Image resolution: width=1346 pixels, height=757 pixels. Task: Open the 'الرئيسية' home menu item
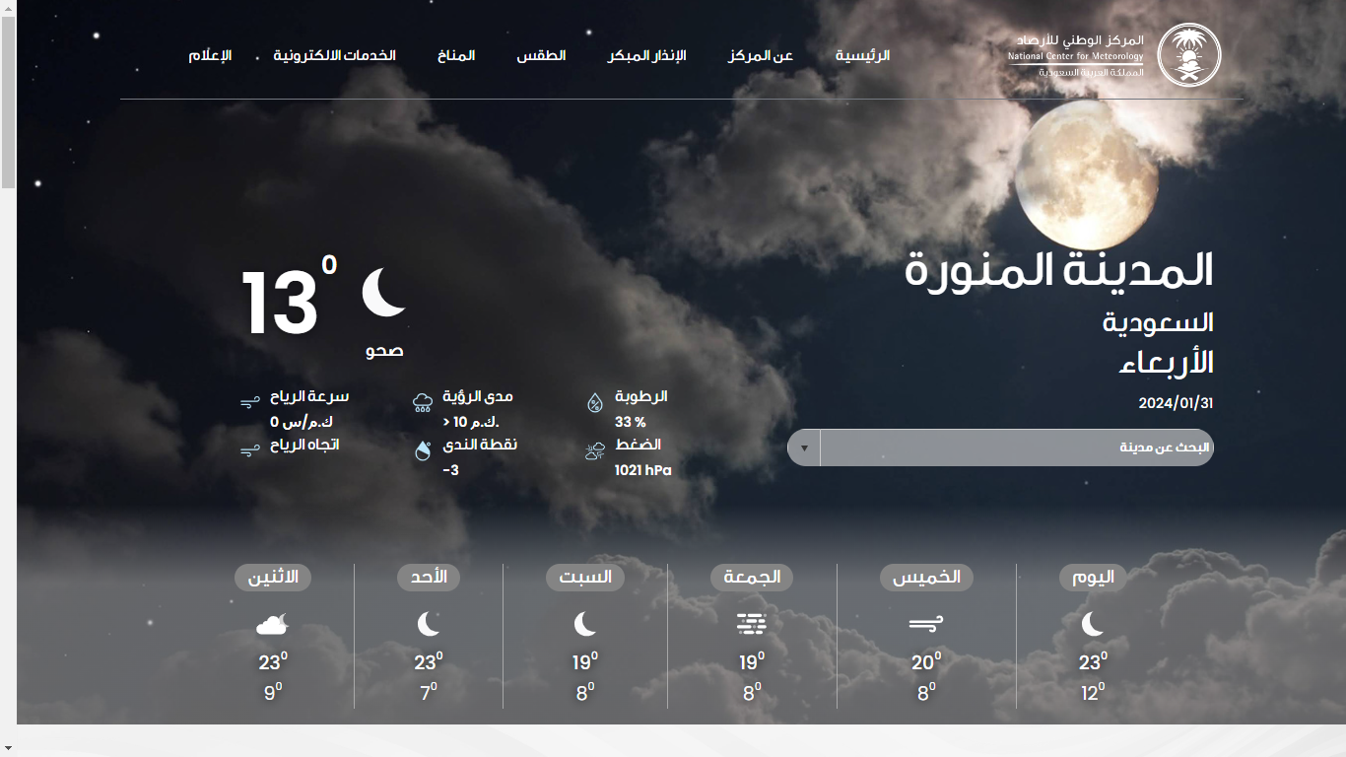click(862, 55)
